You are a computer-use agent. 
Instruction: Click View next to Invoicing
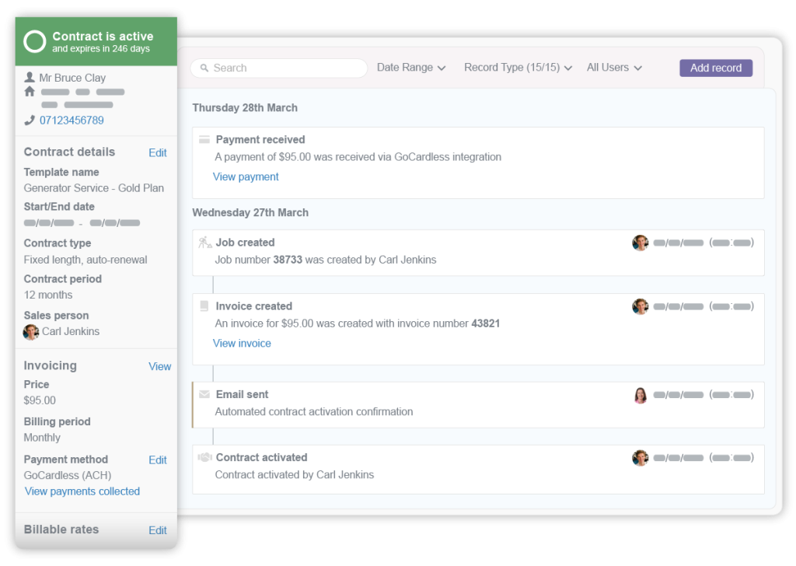coord(159,367)
